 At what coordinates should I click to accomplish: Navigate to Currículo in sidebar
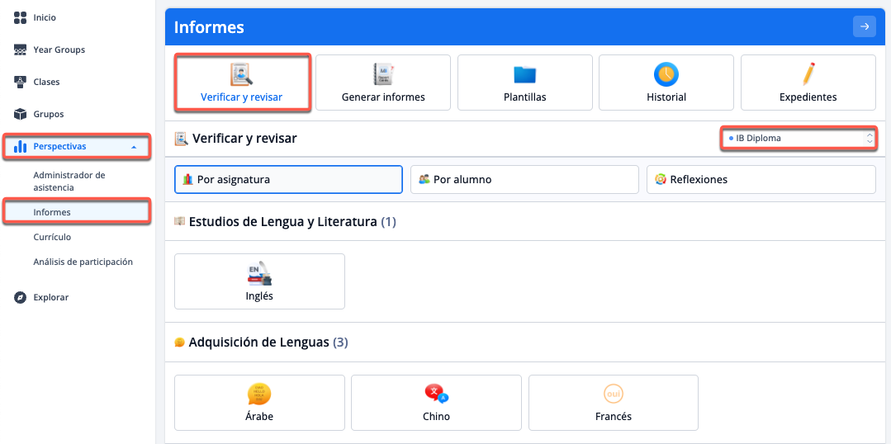52,237
